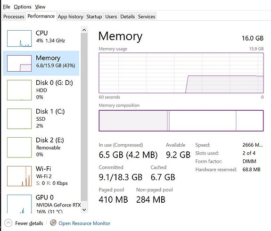View Wi-Fi network throughput graph
The image size is (271, 231).
(19, 176)
